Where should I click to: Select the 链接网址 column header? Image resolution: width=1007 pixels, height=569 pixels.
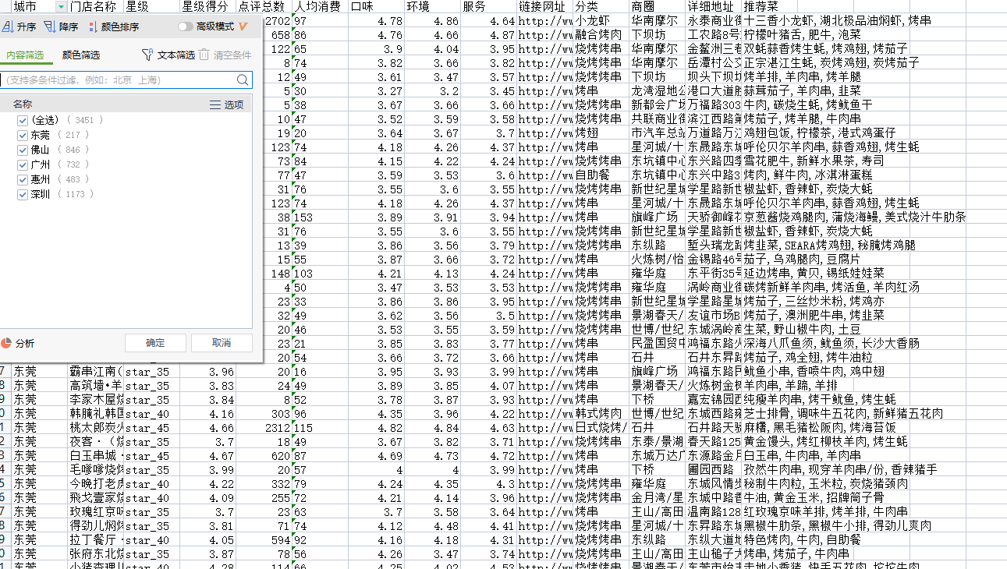[x=544, y=7]
